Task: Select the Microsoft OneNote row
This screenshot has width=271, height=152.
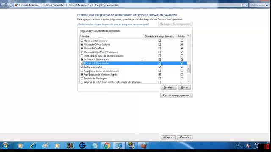Action: 133,48
